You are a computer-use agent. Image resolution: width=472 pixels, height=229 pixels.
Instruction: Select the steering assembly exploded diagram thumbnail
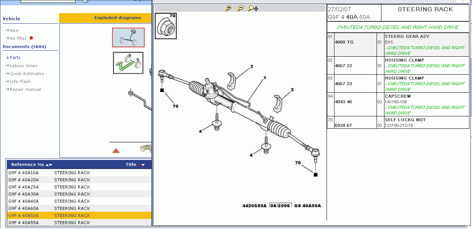pos(128,38)
